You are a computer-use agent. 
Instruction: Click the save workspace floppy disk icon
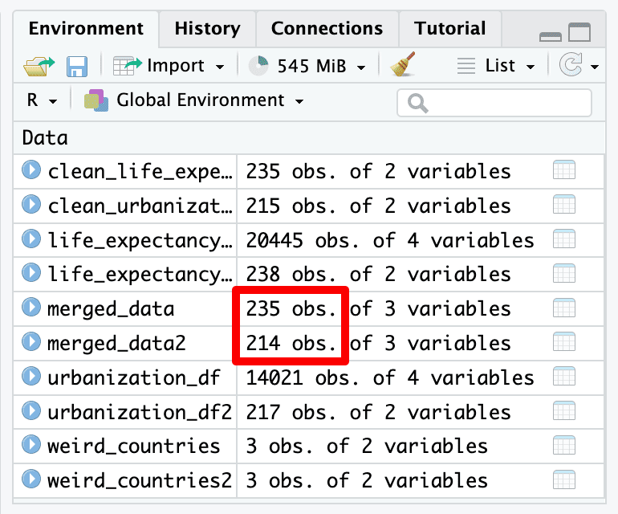click(77, 66)
